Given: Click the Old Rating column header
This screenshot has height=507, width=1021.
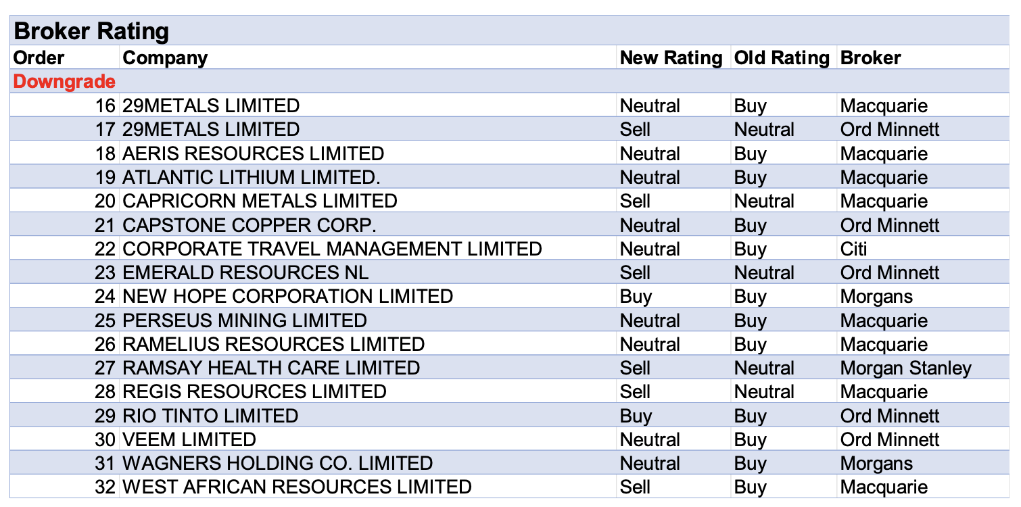Looking at the screenshot, I should point(782,58).
